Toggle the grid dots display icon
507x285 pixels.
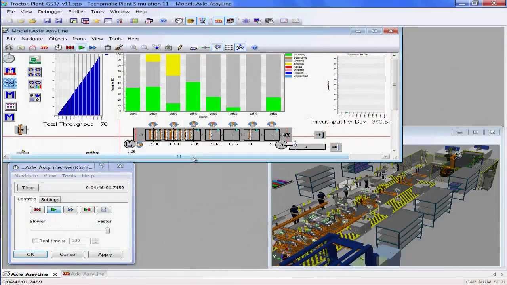click(229, 47)
